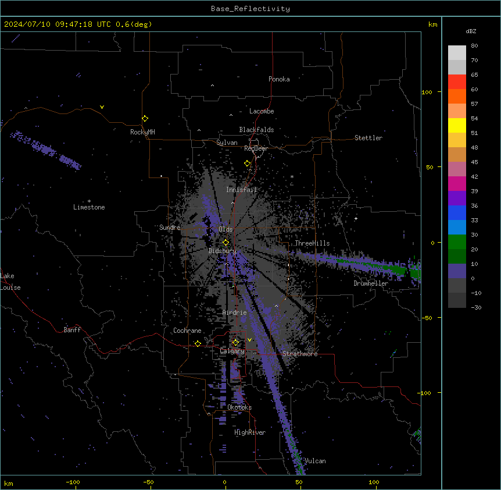Viewport: 501px width, 490px height.
Task: Pick the magenta 39–42 dBZ legend swatch
Action: click(457, 183)
